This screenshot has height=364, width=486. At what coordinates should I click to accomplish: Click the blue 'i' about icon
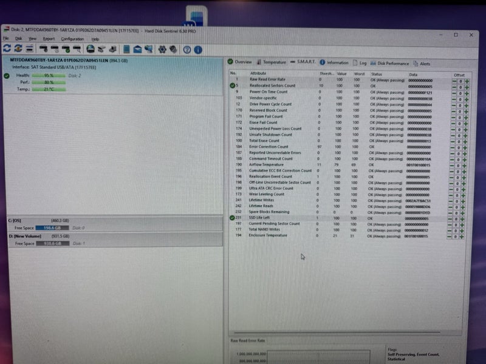198,50
